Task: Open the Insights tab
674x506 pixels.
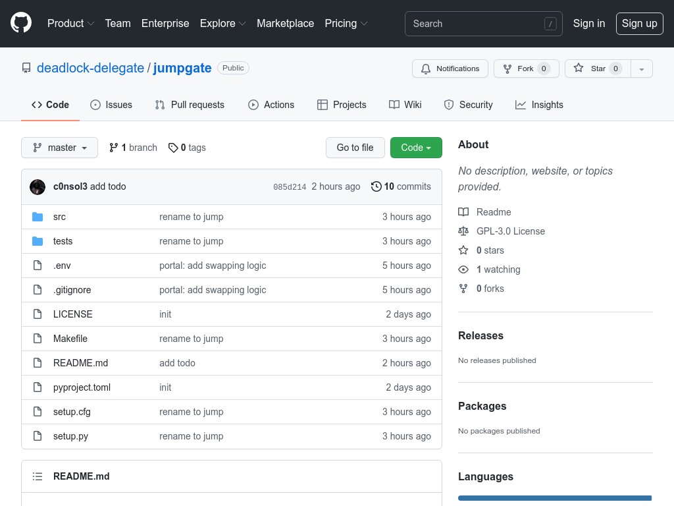Action: coord(539,105)
